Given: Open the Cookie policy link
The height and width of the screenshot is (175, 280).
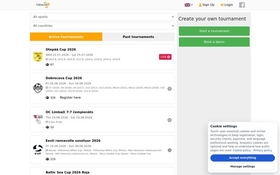Looking at the screenshot, I should click(241, 150).
